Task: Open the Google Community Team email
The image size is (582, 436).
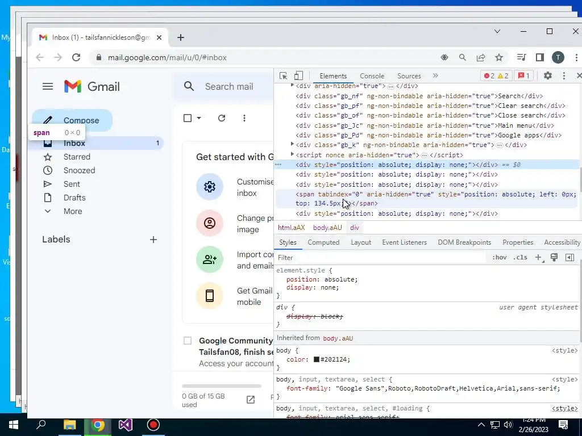Action: [236, 351]
